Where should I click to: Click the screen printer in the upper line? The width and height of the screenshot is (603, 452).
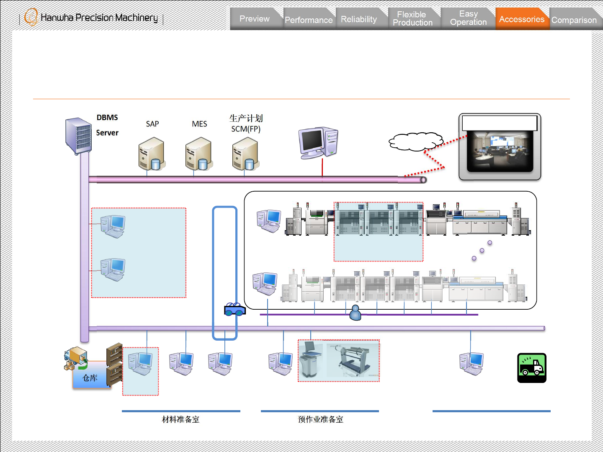point(317,222)
